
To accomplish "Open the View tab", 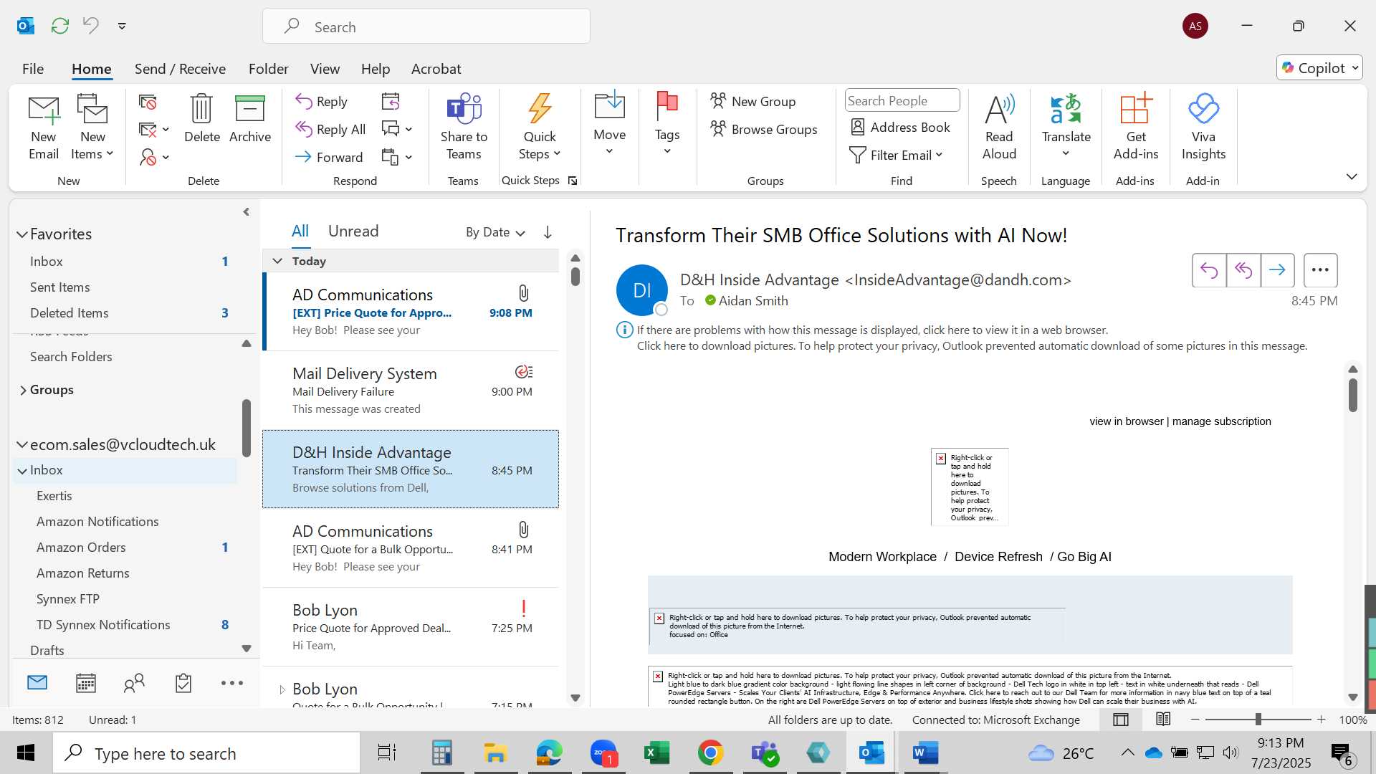I will 325,69.
